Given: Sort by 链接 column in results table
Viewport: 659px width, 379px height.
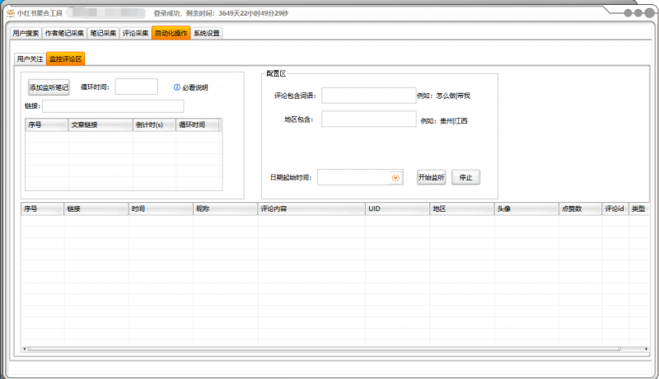Looking at the screenshot, I should [96, 208].
